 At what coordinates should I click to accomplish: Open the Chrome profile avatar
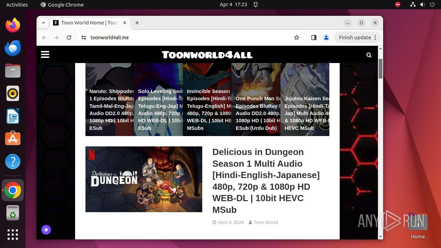tap(326, 38)
